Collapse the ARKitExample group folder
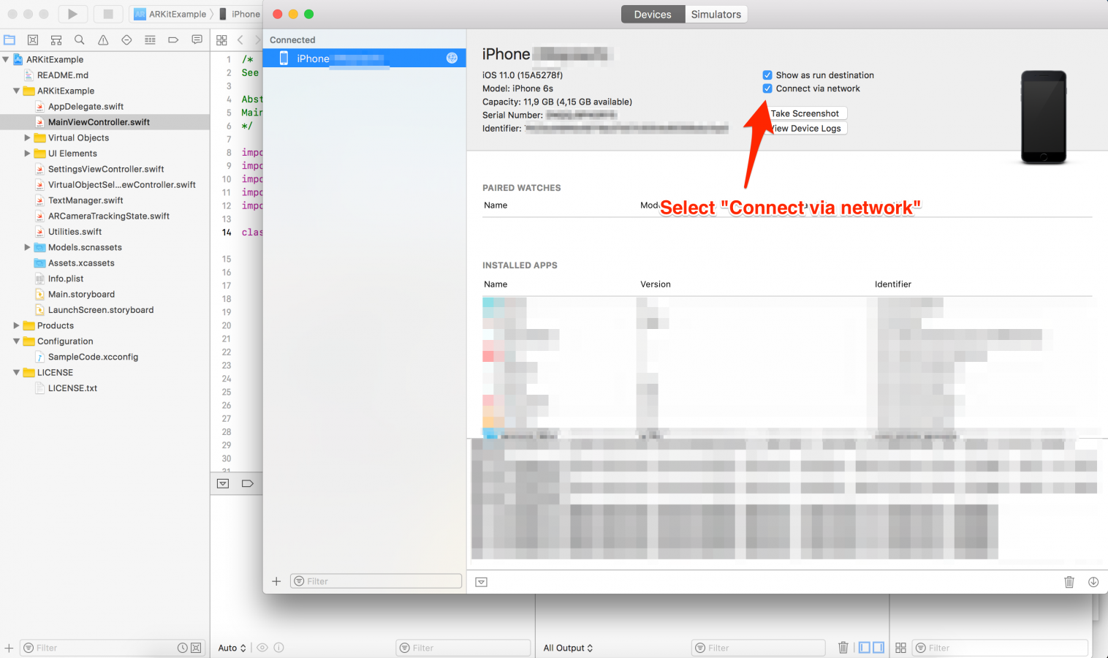Screen dimensions: 1108x658 tap(16, 91)
